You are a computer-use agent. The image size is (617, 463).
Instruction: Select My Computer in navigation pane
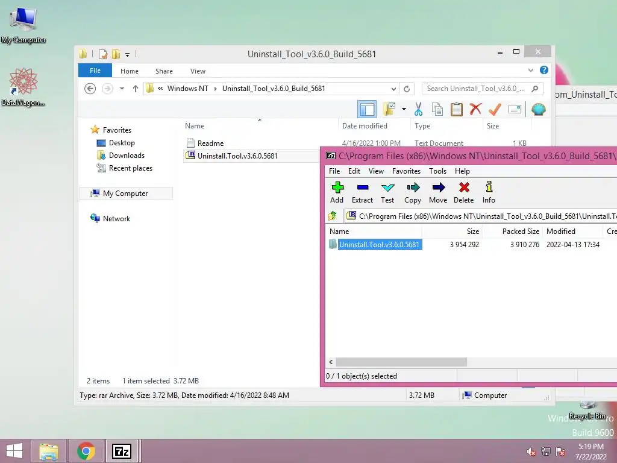[x=125, y=194]
